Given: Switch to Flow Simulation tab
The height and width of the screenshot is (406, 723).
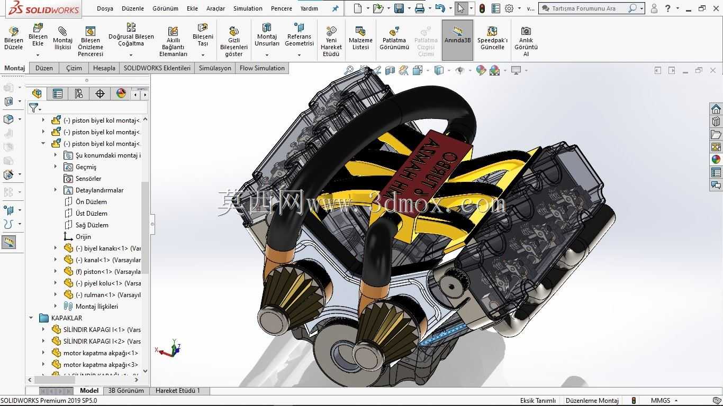Looking at the screenshot, I should pyautogui.click(x=262, y=68).
